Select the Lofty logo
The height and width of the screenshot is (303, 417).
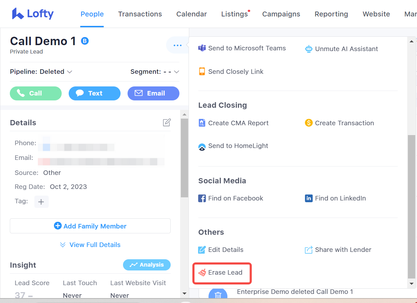pyautogui.click(x=32, y=14)
